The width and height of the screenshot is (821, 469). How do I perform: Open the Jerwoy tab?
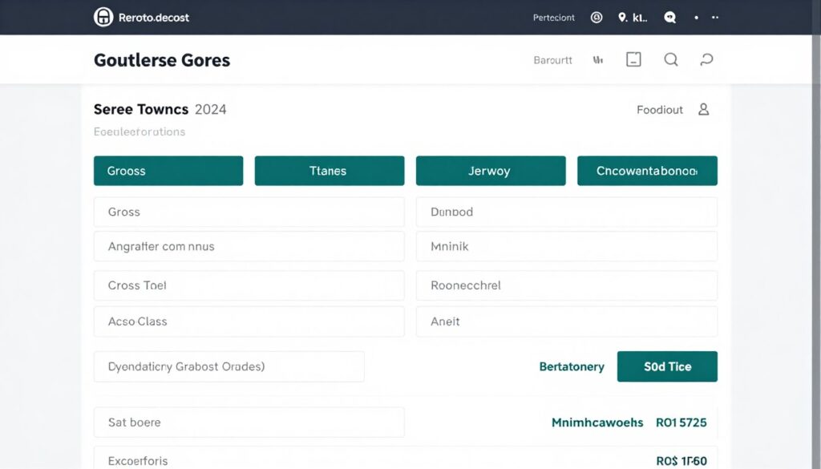point(489,171)
